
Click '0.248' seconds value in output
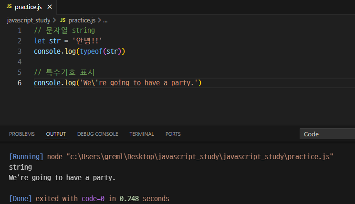coord(129,199)
